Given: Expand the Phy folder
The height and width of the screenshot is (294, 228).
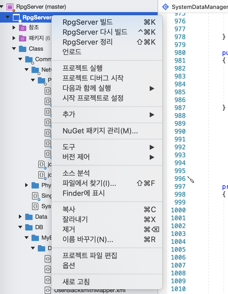Looking at the screenshot, I should click(x=27, y=185).
